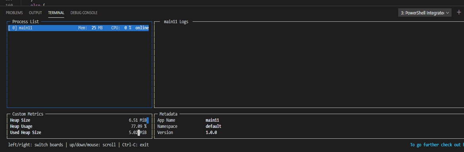Select the Heap Usage metric row

pyautogui.click(x=78, y=126)
